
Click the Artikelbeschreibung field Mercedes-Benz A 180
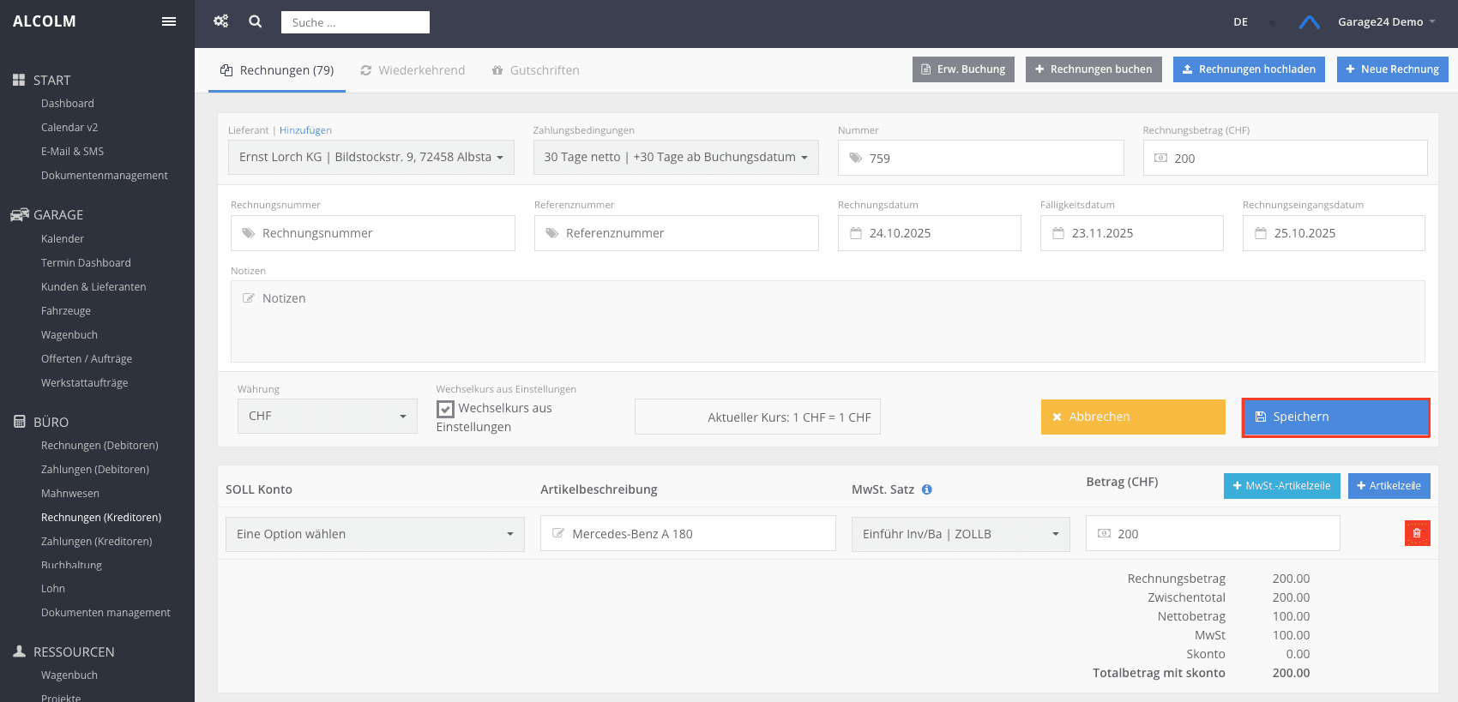click(x=688, y=533)
